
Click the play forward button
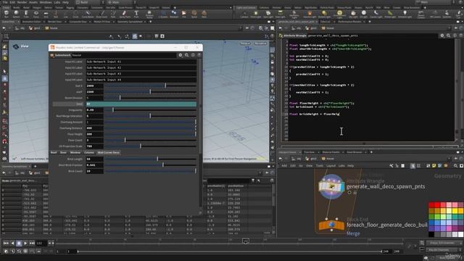[25, 244]
